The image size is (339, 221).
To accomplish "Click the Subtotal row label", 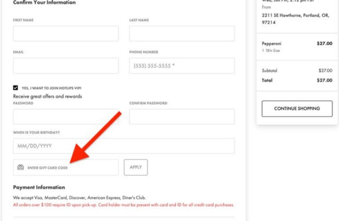I will tap(269, 71).
